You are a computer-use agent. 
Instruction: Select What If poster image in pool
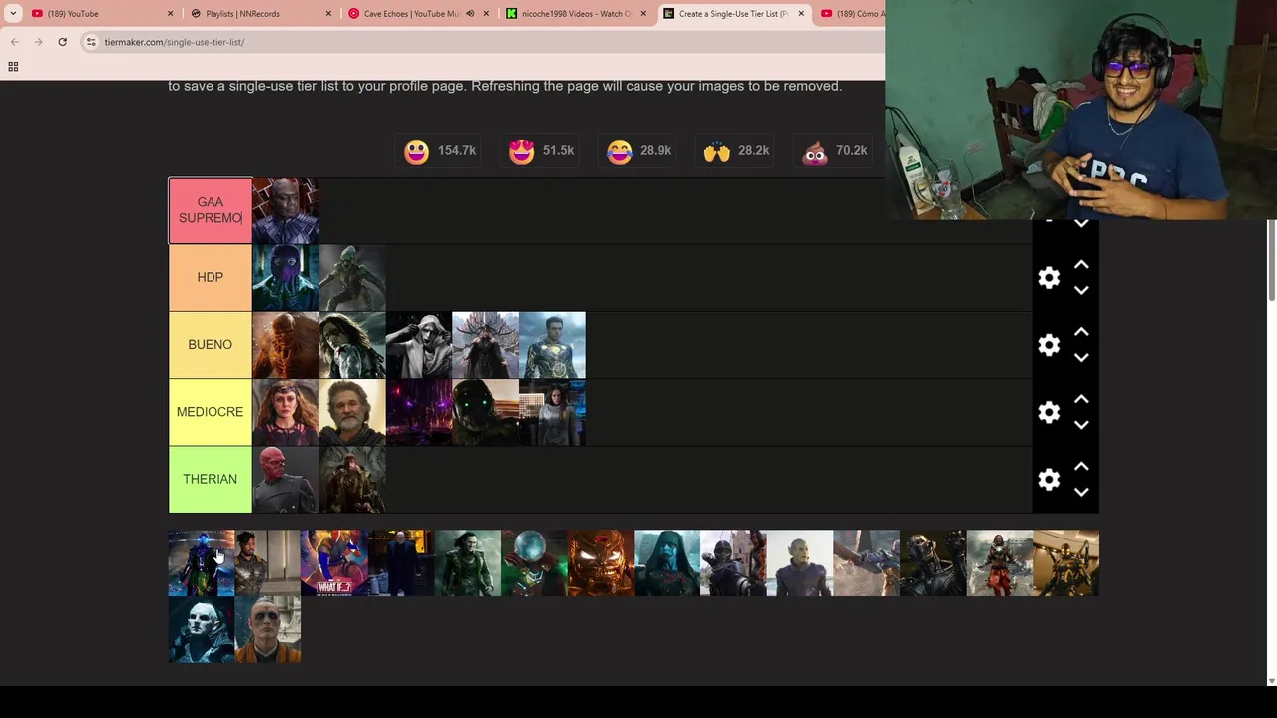click(334, 563)
